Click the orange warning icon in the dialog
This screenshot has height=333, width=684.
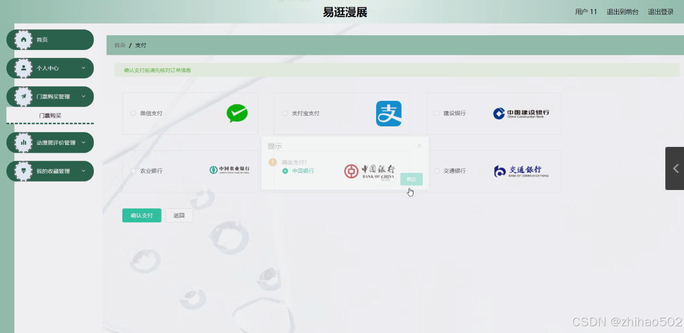coord(273,162)
